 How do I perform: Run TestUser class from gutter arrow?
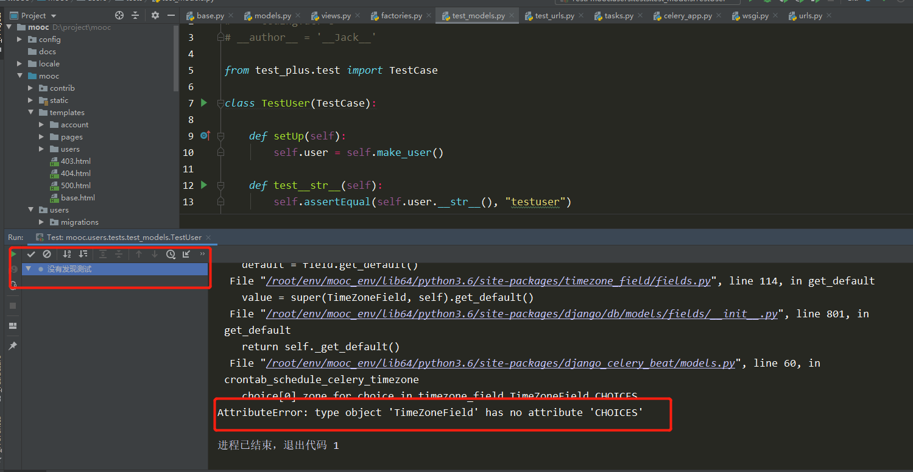click(x=204, y=102)
